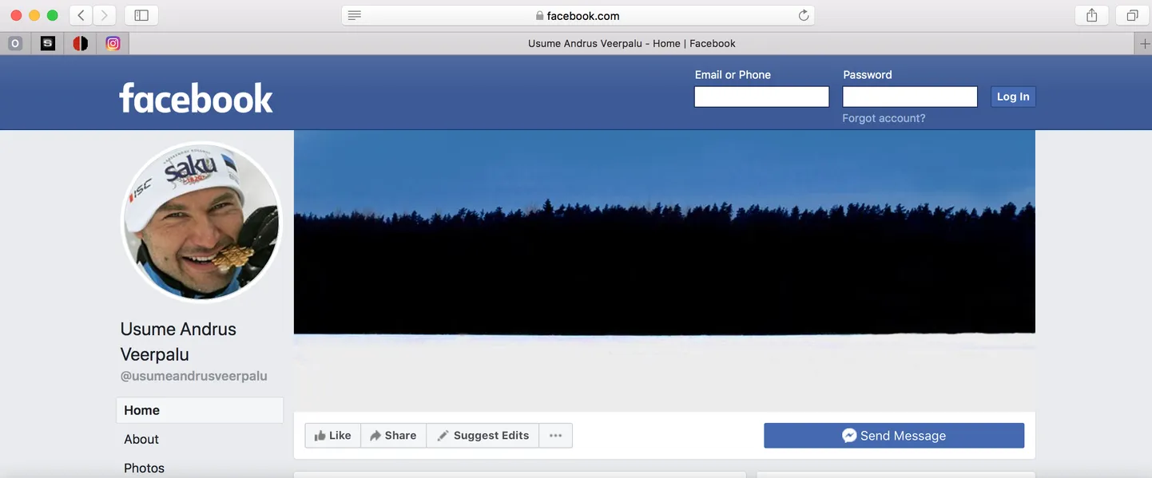This screenshot has width=1152, height=478.
Task: Click the facebook.com address bar
Action: point(578,15)
